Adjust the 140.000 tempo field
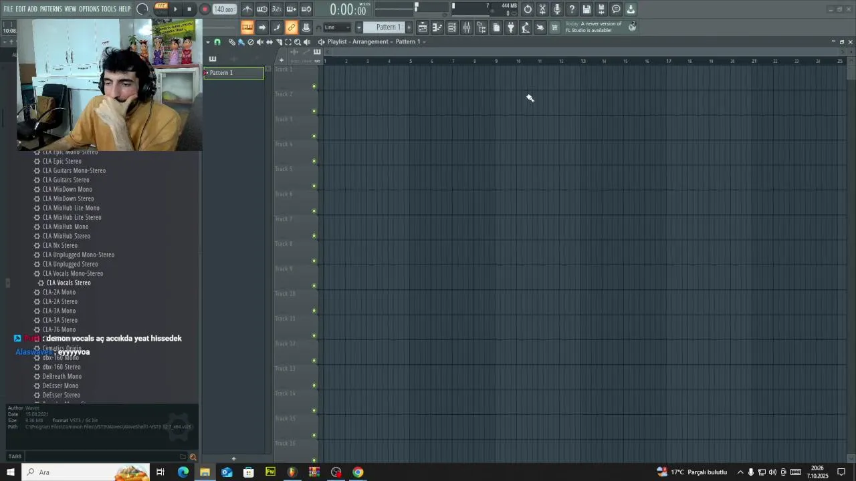Image resolution: width=856 pixels, height=481 pixels. tap(224, 9)
